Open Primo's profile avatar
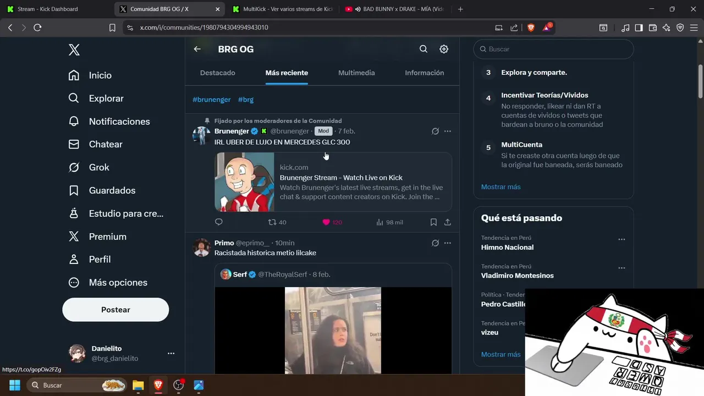 tap(201, 248)
